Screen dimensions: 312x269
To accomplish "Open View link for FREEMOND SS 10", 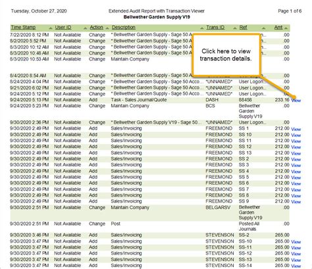I will coord(296,135).
